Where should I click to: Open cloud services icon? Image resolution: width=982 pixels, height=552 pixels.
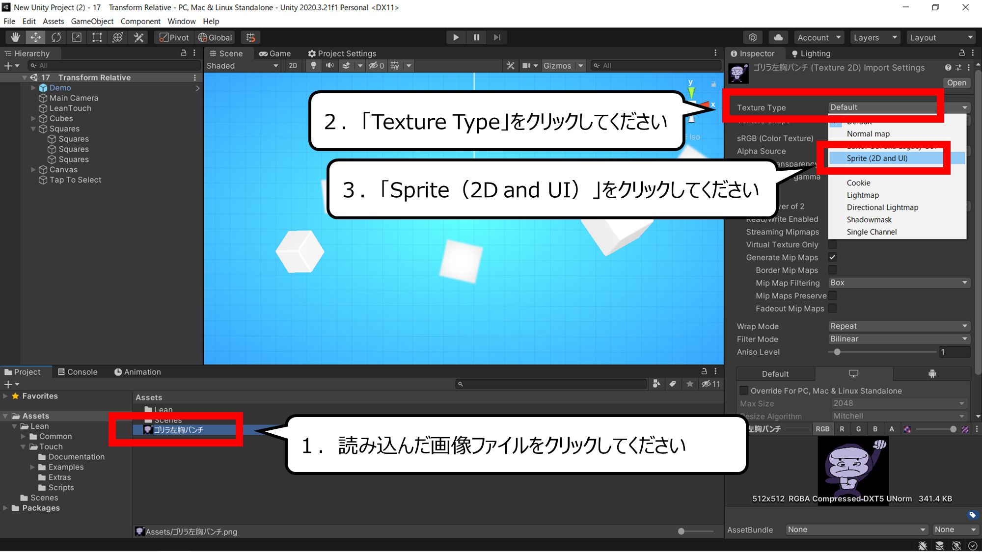coord(778,37)
